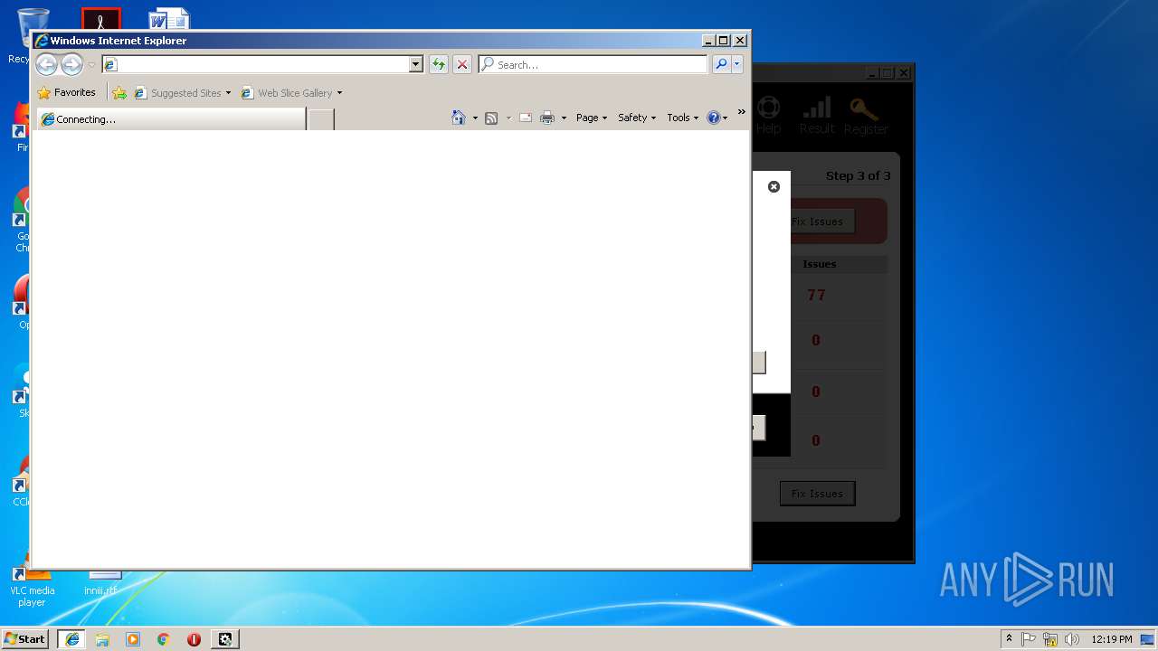Screen dimensions: 1158x651
Task: Click the network tray icon
Action: pos(1050,638)
